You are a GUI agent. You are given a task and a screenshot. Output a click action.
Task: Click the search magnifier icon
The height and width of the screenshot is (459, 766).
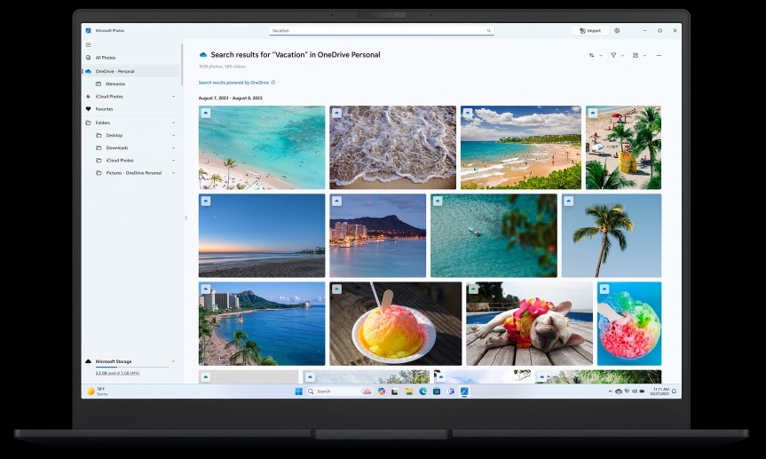488,30
